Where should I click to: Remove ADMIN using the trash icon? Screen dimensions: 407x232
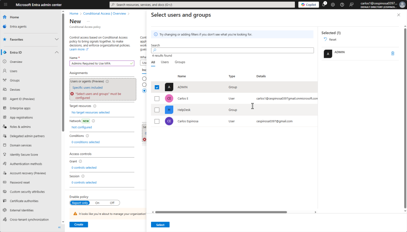393,53
